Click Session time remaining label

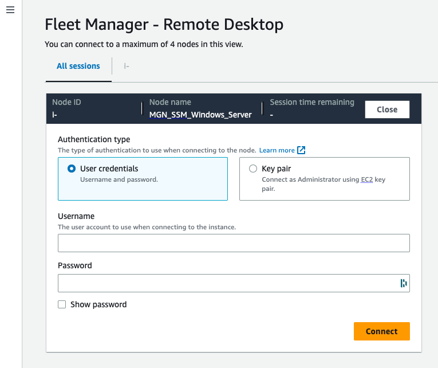click(x=312, y=102)
